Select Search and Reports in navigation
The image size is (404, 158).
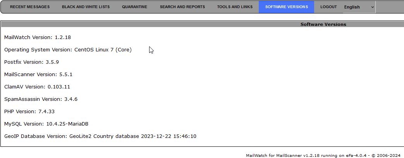tap(182, 7)
